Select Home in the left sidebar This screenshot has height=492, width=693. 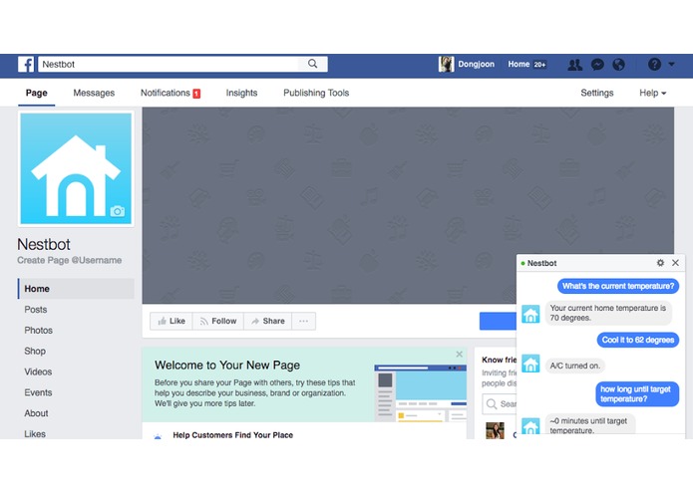76,289
